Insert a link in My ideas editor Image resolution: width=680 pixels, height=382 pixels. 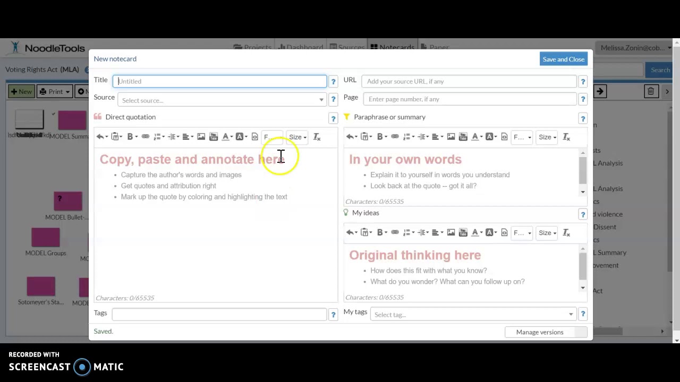[x=395, y=232]
